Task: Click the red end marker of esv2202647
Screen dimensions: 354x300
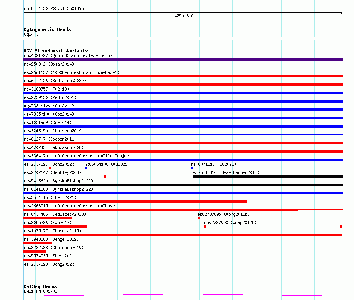Action: [x=105, y=176]
